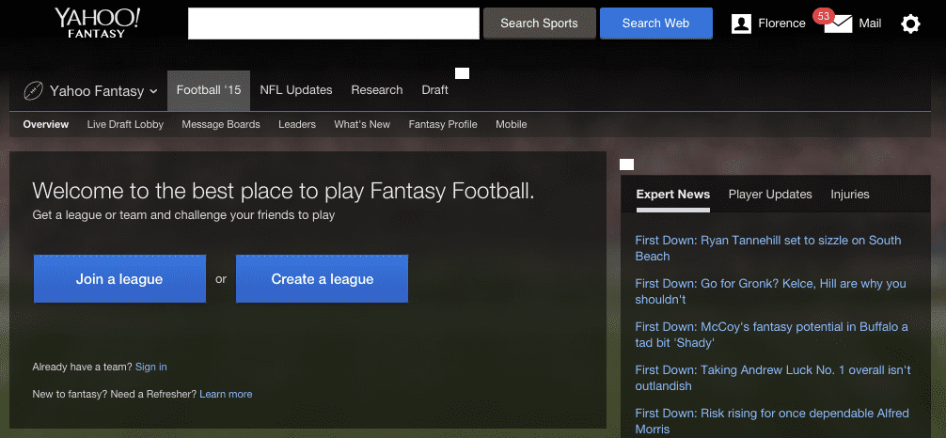Open the Live Draft Lobby link
The width and height of the screenshot is (946, 438).
(125, 124)
